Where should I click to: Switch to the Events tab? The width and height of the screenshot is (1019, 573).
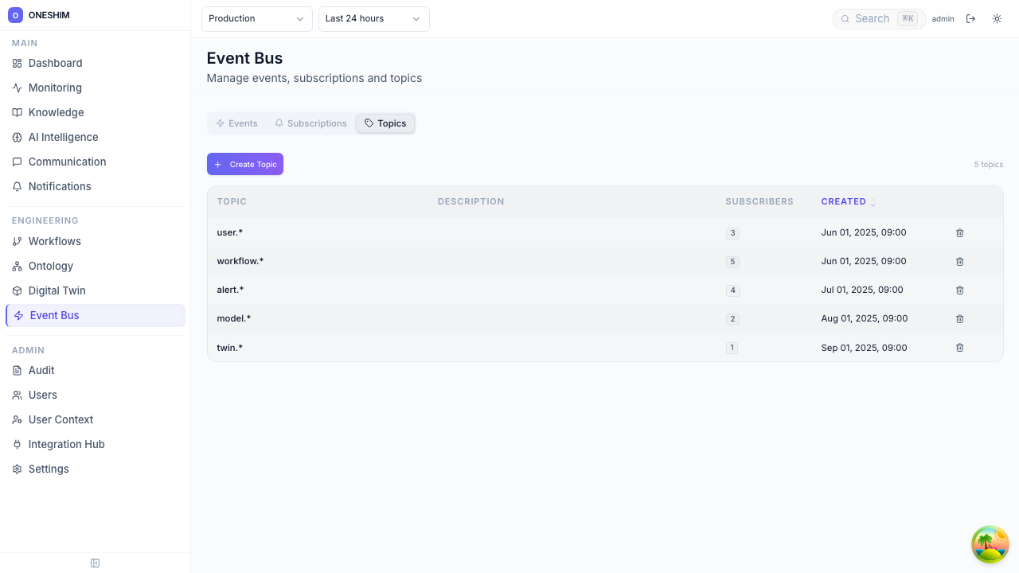pos(236,123)
